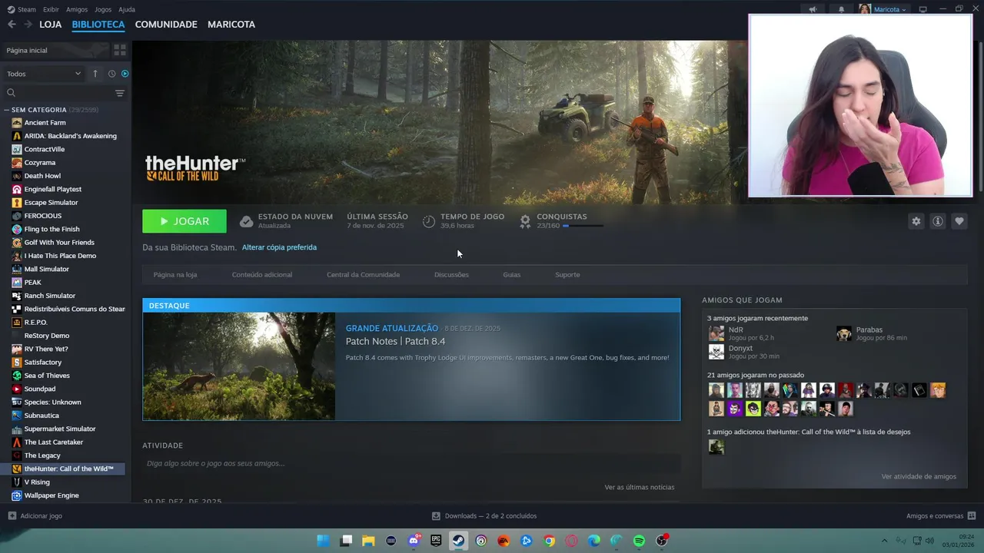The image size is (984, 553).
Task: Open the Exibir menu
Action: (x=51, y=9)
